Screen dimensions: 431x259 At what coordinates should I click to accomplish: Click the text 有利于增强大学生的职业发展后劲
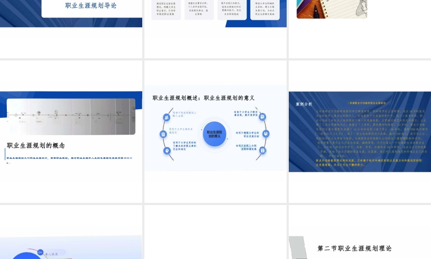click(x=247, y=134)
